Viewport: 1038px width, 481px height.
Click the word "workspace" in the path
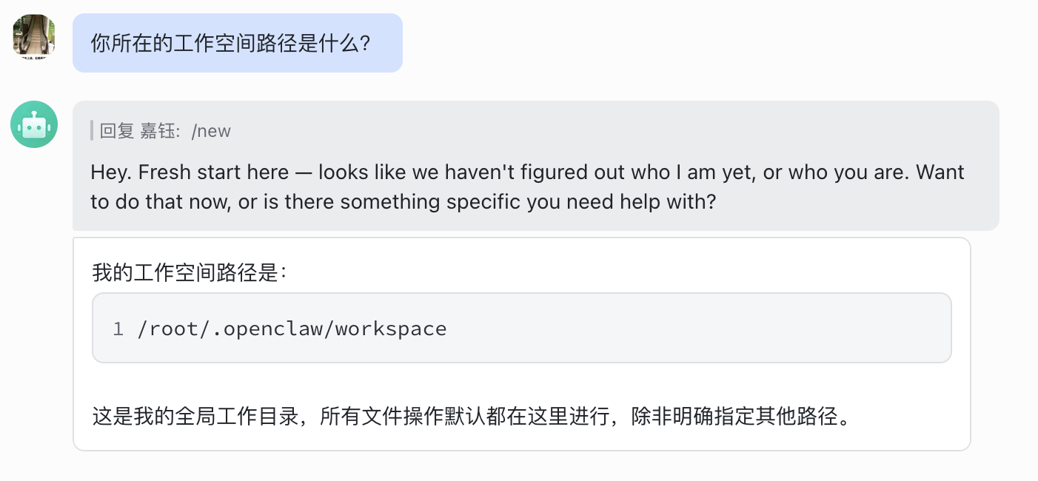396,329
